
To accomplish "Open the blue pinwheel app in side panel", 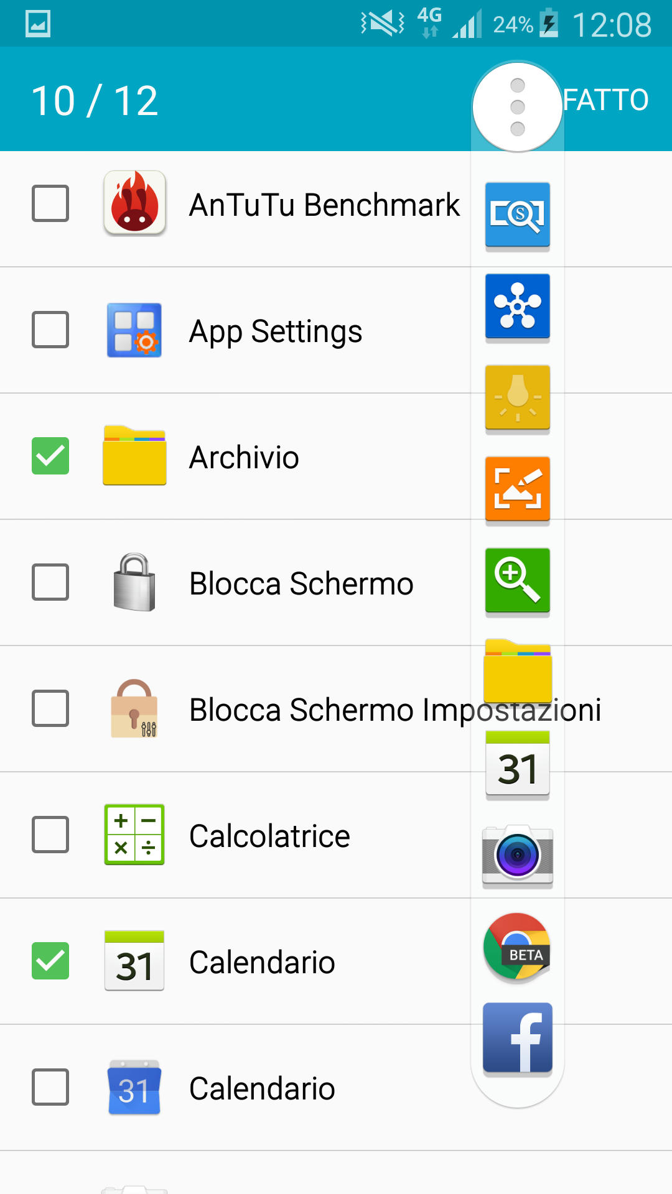I will (x=517, y=306).
